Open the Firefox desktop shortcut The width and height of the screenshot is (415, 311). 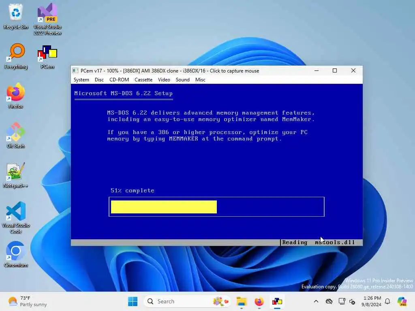coord(16,96)
